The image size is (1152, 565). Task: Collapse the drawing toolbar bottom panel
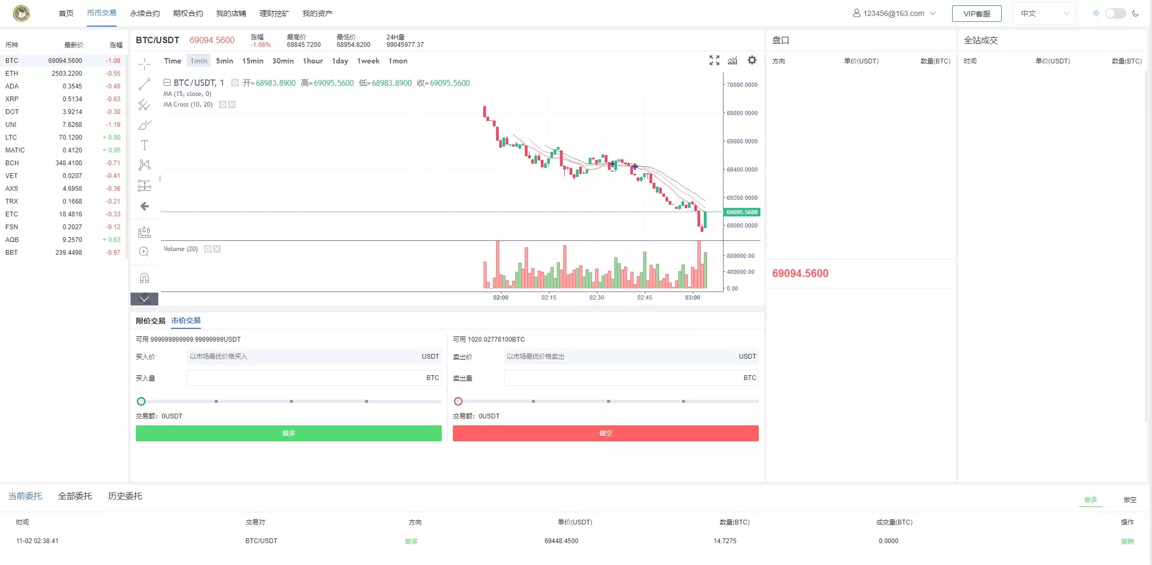tap(144, 299)
